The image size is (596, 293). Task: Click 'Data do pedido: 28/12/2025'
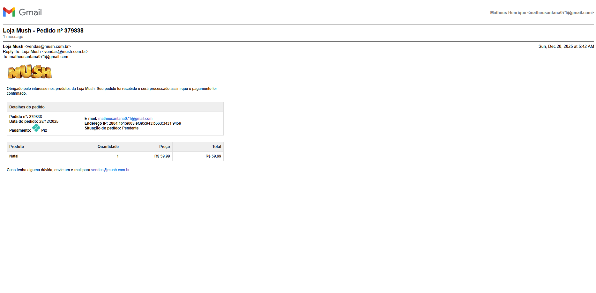[34, 121]
